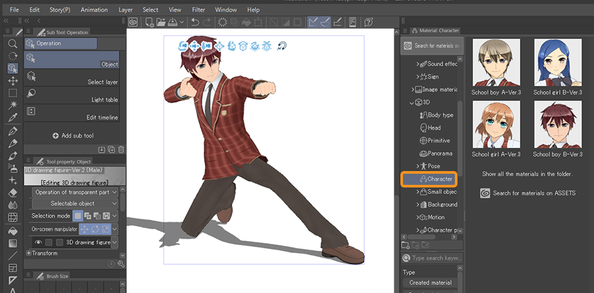The image size is (594, 293).
Task: Select the Rotate view tool
Action: pyautogui.click(x=12, y=56)
